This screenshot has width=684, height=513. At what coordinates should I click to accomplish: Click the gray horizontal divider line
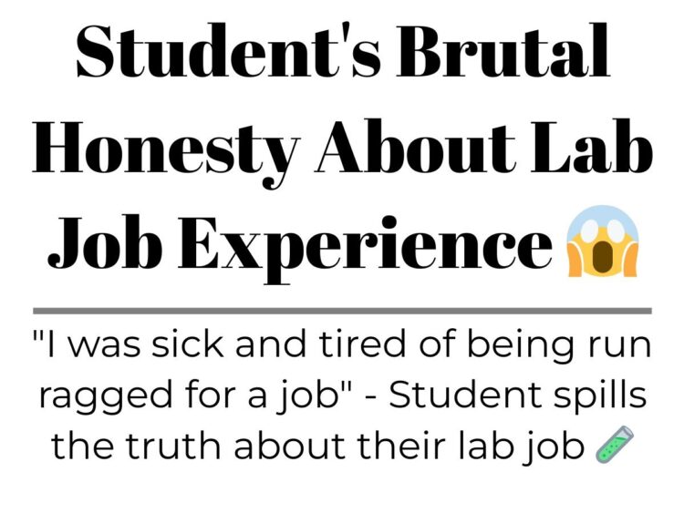[342, 311]
